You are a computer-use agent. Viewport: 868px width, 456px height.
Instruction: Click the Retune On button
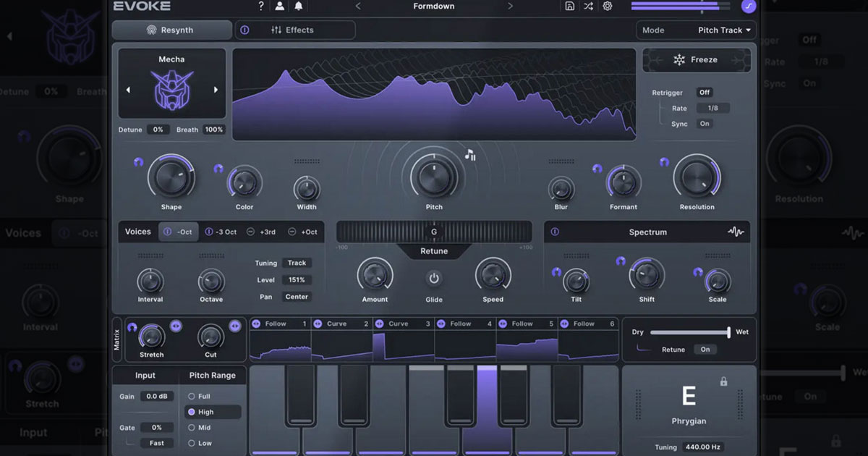pyautogui.click(x=705, y=350)
